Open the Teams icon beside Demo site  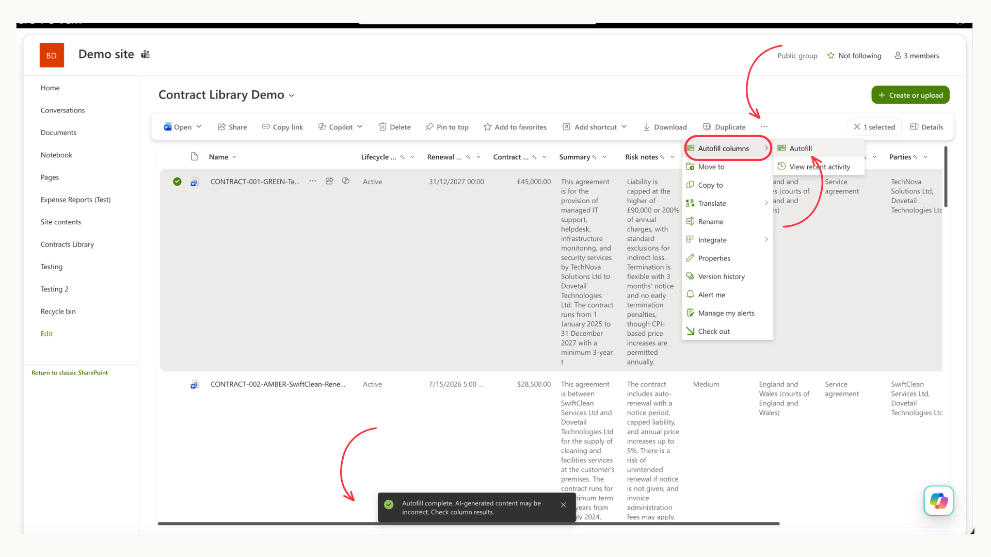click(x=146, y=55)
